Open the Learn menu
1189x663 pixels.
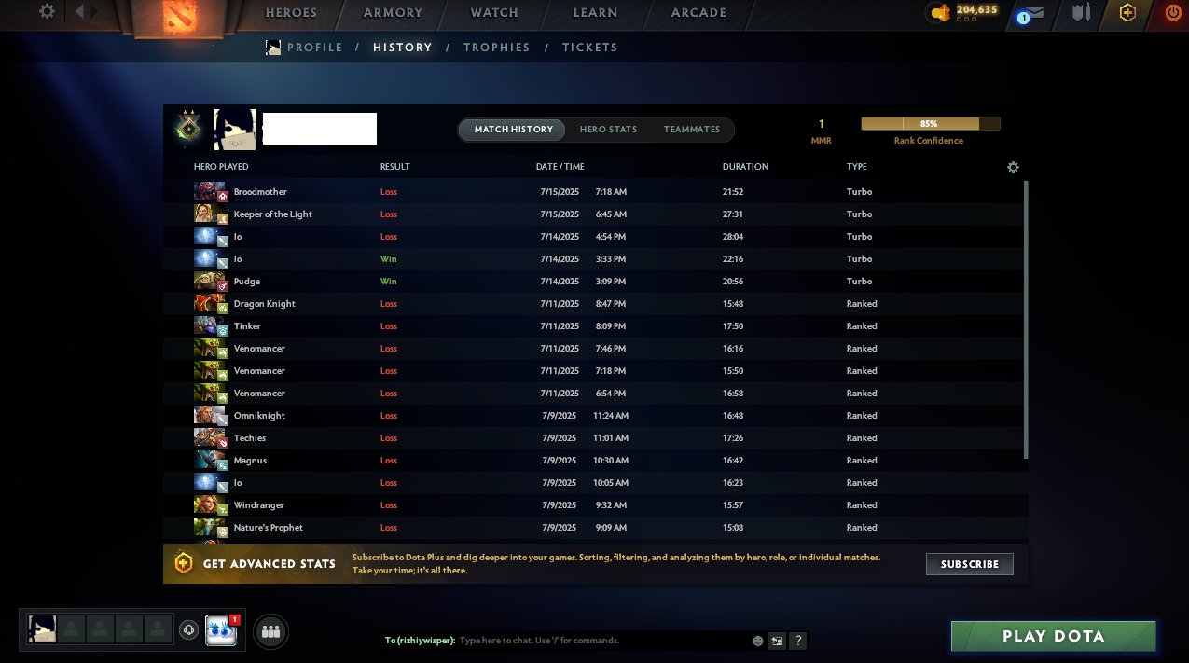595,13
